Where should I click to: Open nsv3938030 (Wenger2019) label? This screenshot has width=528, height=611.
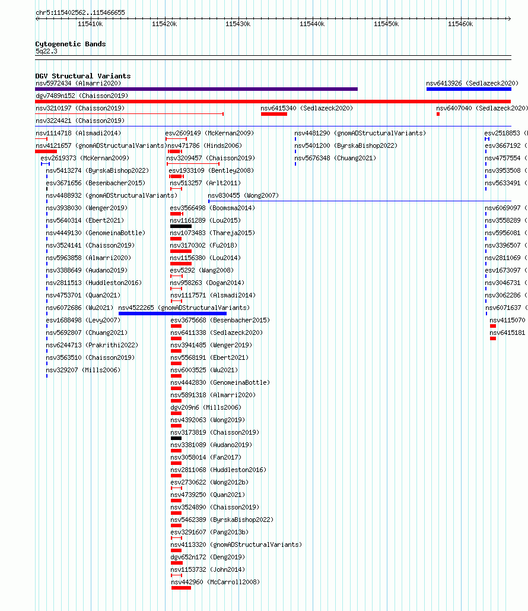pyautogui.click(x=87, y=208)
